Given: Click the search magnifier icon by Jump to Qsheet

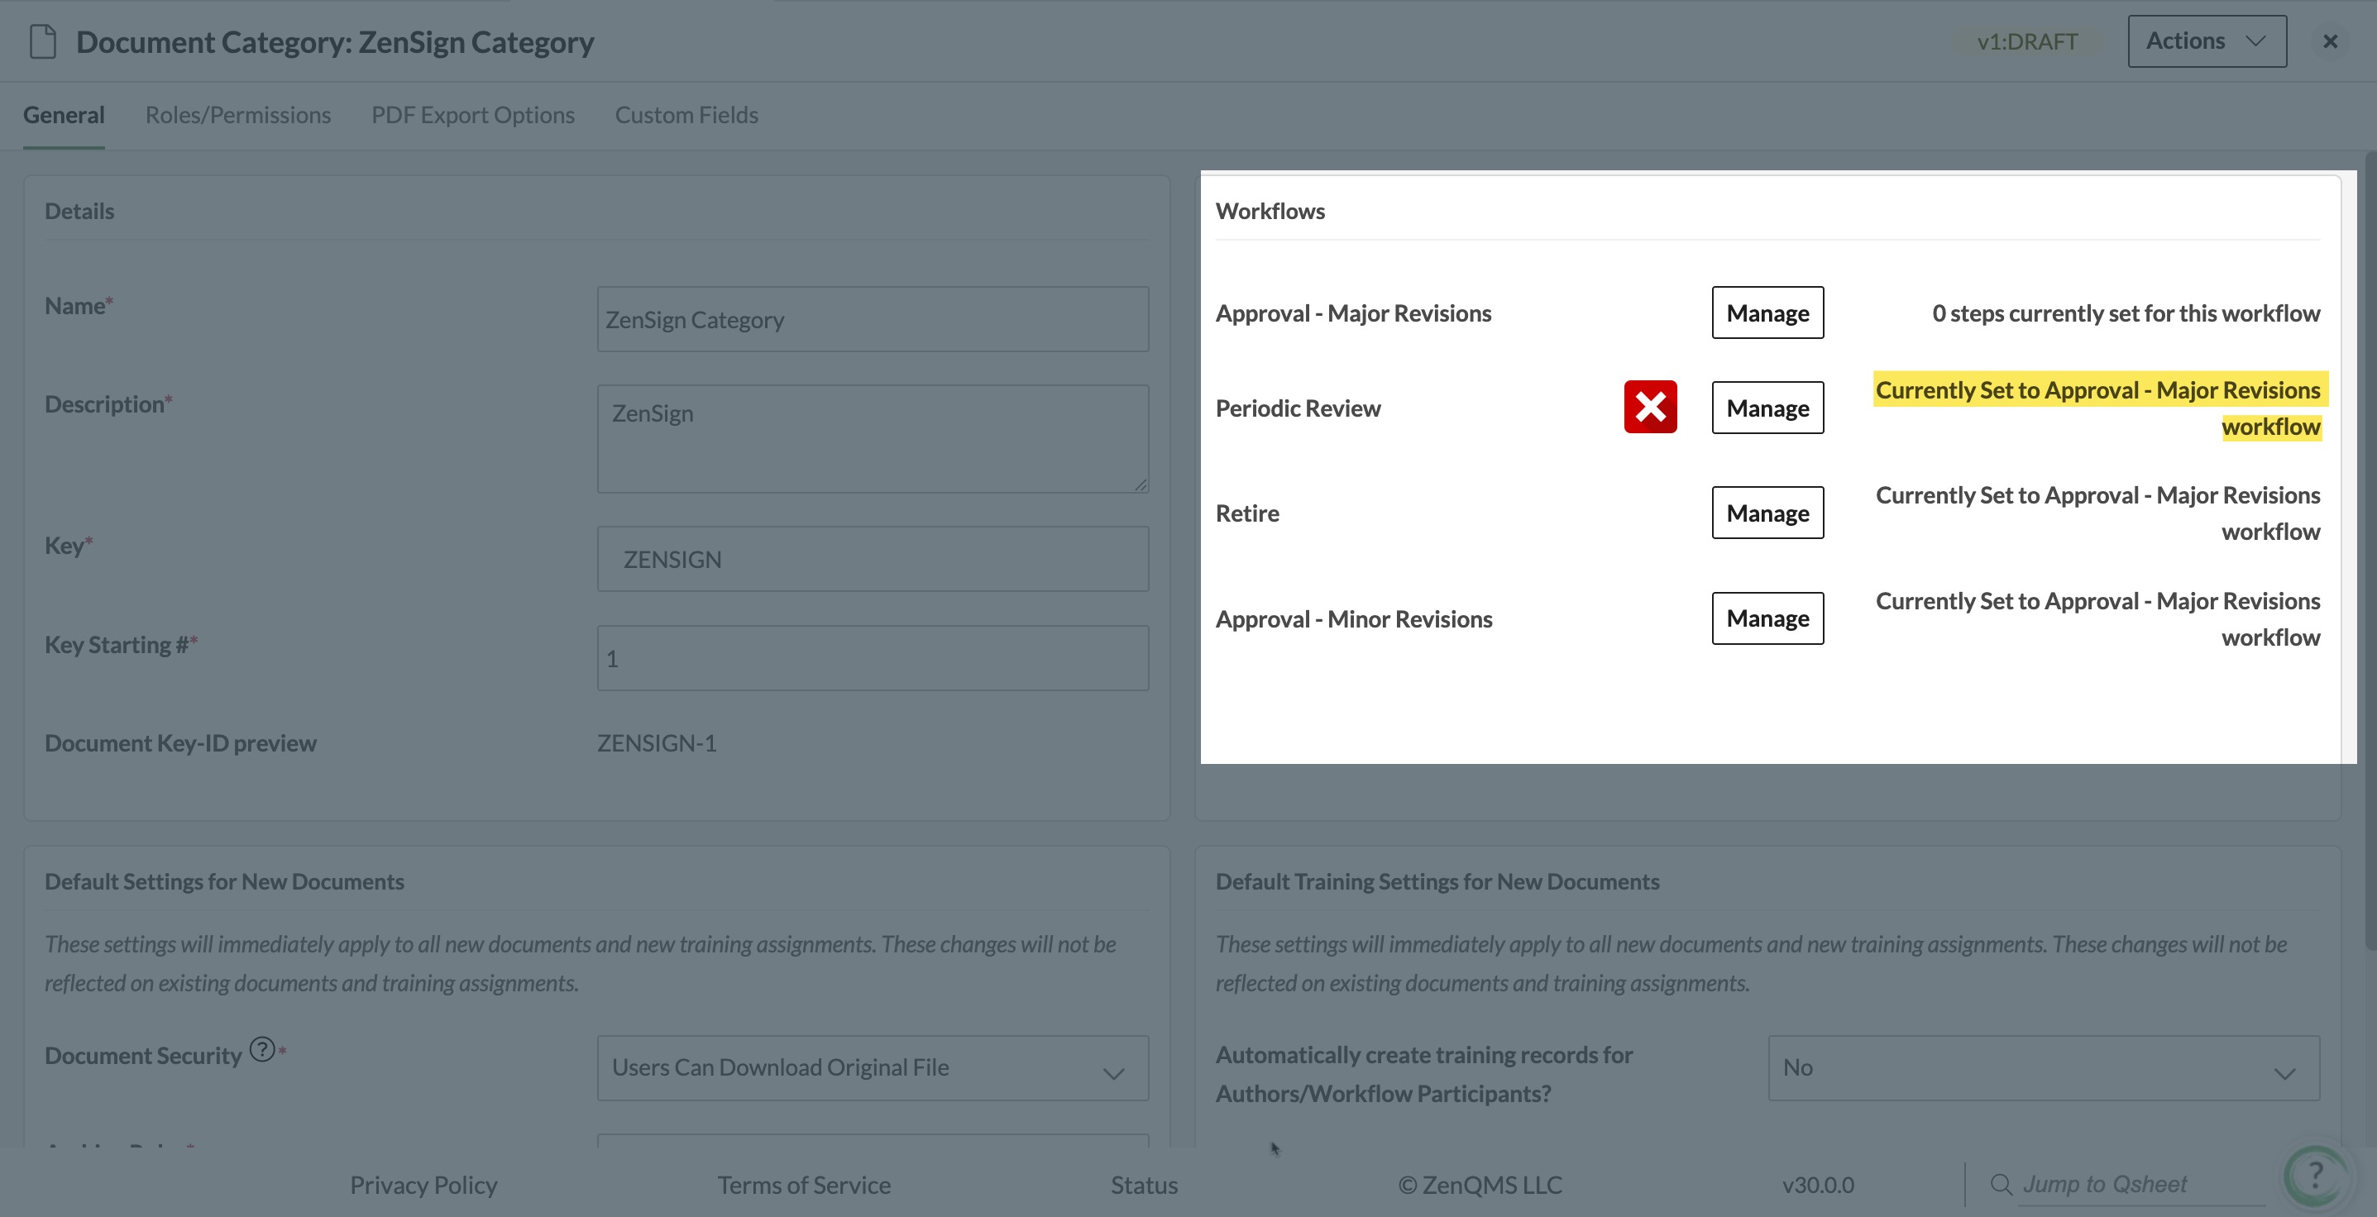Looking at the screenshot, I should coord(2001,1184).
